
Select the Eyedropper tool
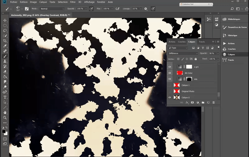click(5, 46)
